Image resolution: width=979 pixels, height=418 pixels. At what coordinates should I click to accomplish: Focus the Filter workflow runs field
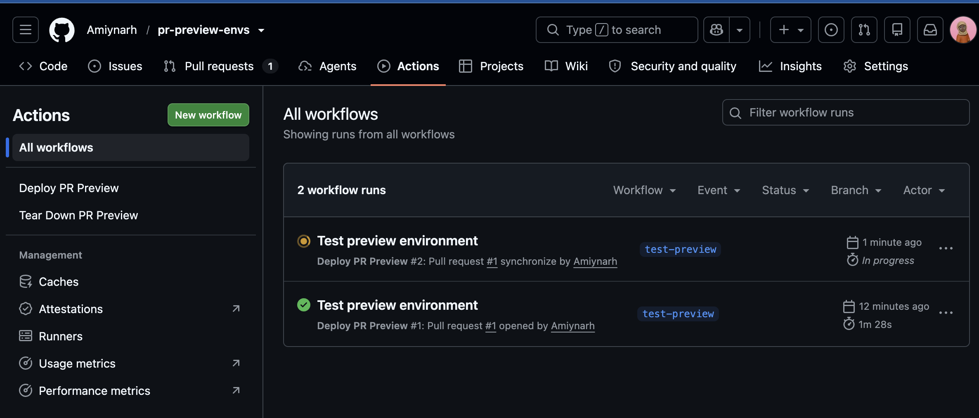pyautogui.click(x=846, y=112)
